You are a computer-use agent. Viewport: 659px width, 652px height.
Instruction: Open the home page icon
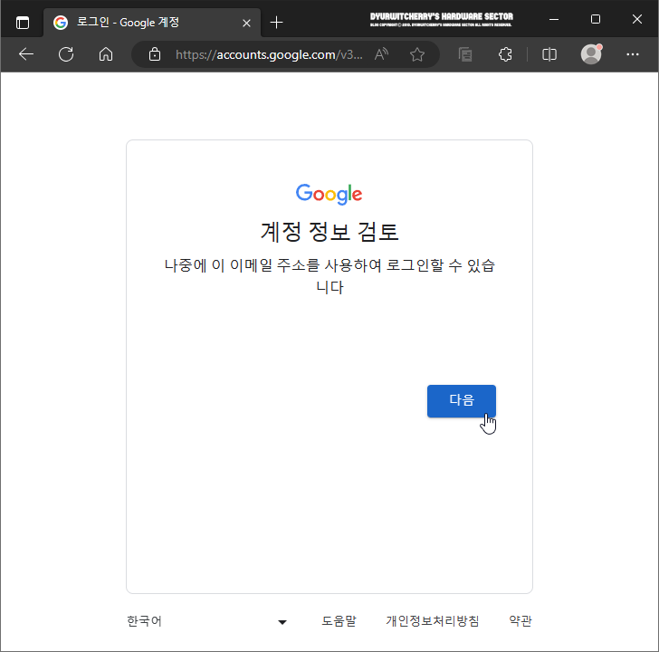click(106, 54)
